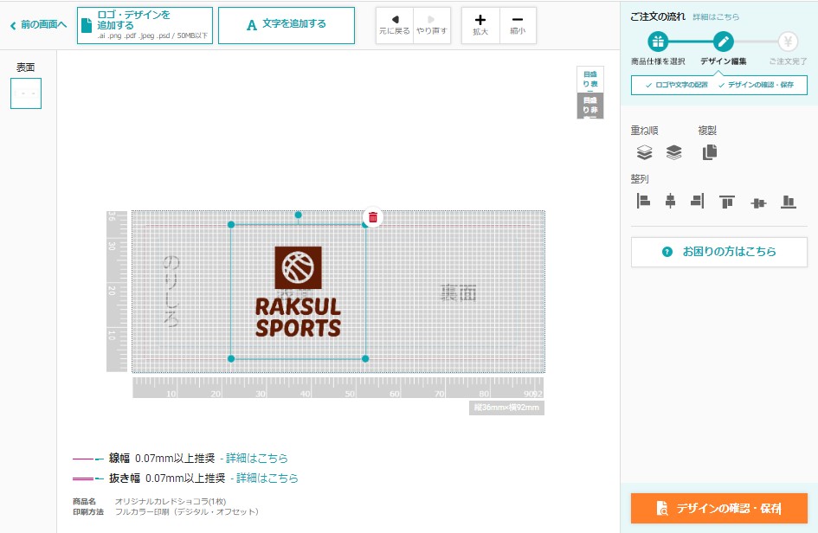This screenshot has width=818, height=533.
Task: Open 詳細はこちら link beside ご注文の流れ
Action: point(716,17)
